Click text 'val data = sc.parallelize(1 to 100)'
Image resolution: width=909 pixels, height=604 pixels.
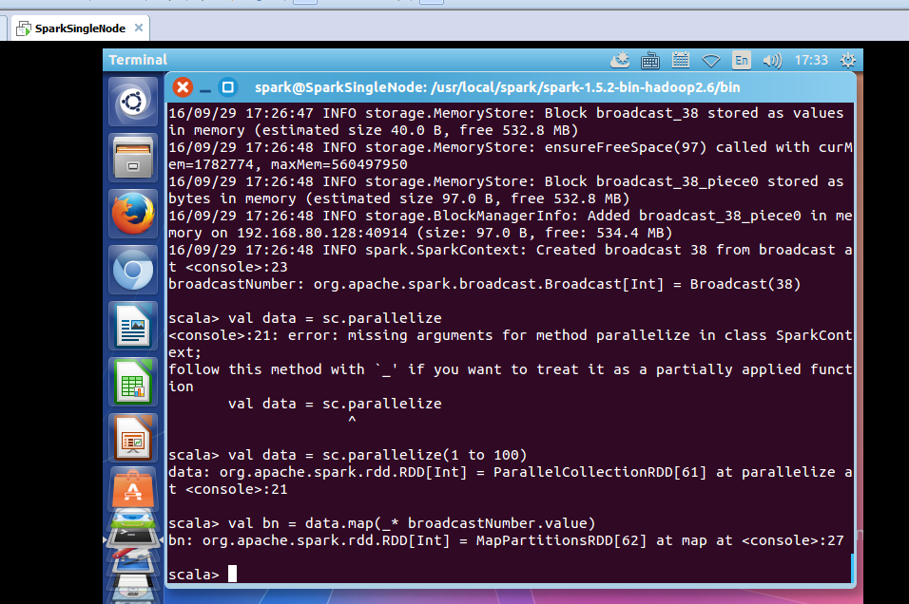(x=377, y=455)
